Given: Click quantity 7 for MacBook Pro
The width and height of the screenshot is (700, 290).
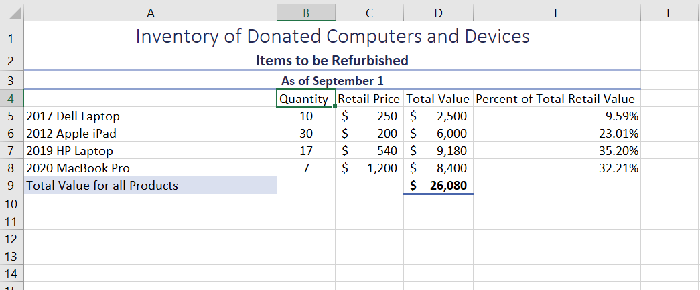Looking at the screenshot, I should [x=306, y=168].
